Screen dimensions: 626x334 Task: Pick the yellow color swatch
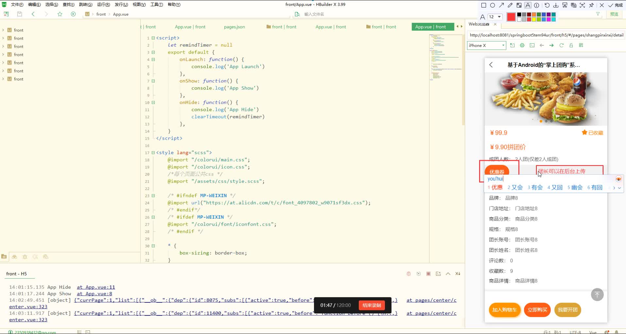534,19
